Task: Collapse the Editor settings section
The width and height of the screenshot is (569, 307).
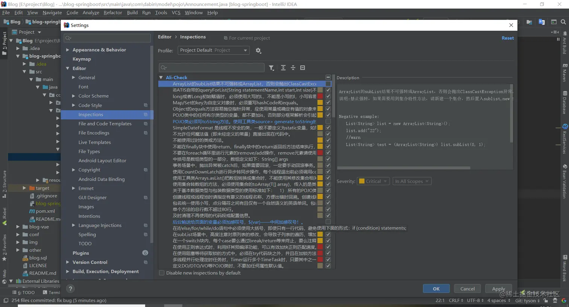Action: pyautogui.click(x=67, y=68)
